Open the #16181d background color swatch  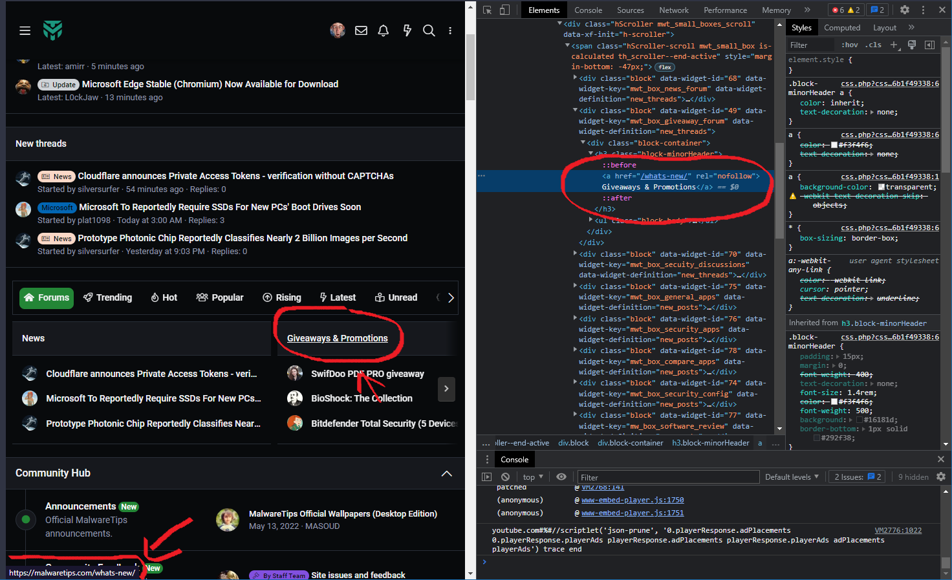pos(860,420)
